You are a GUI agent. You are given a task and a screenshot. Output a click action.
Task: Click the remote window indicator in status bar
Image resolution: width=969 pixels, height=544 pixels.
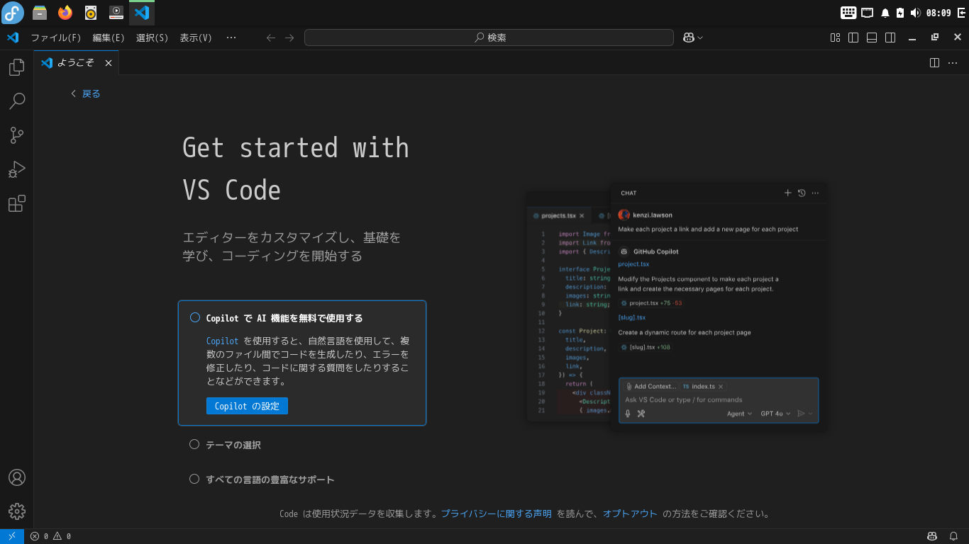point(12,536)
